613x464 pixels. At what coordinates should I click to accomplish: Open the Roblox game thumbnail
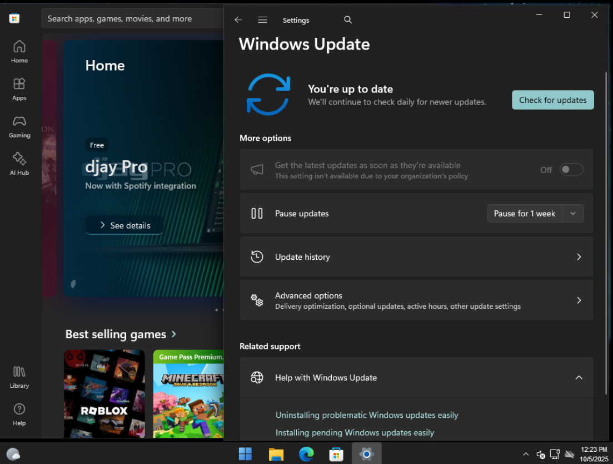coord(104,394)
